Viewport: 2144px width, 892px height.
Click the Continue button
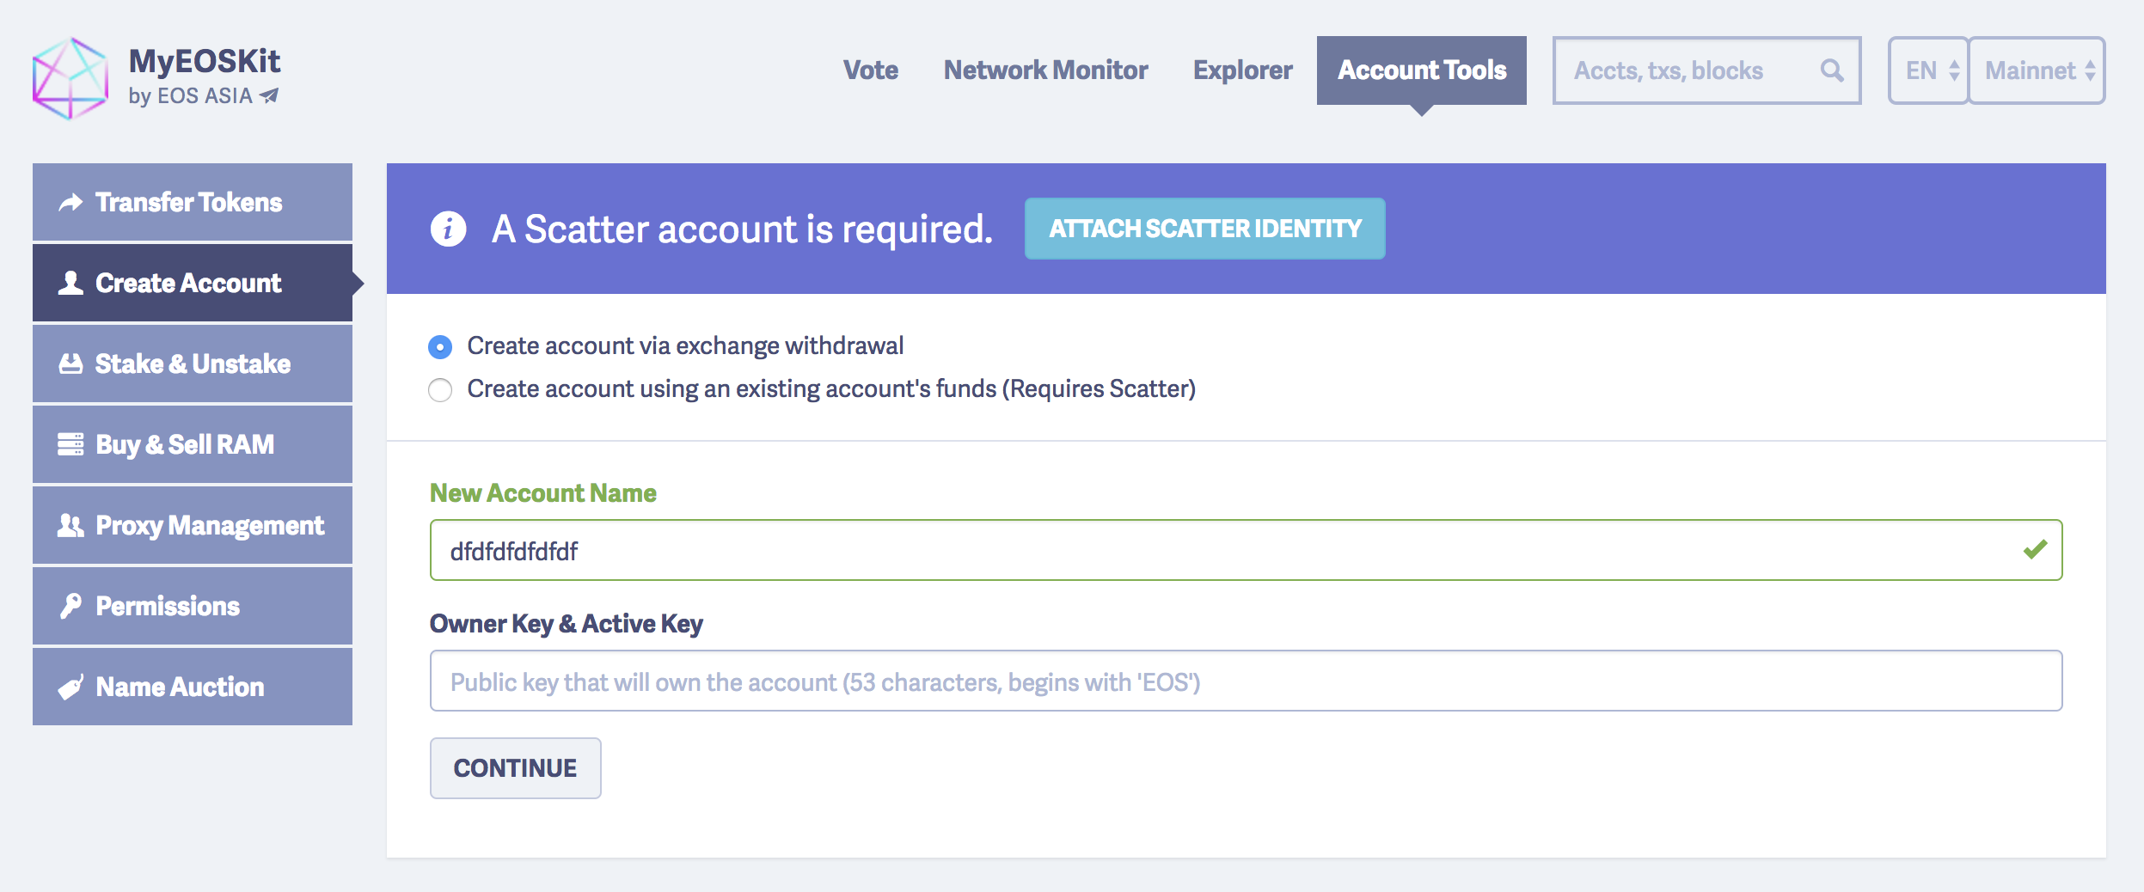pyautogui.click(x=515, y=768)
